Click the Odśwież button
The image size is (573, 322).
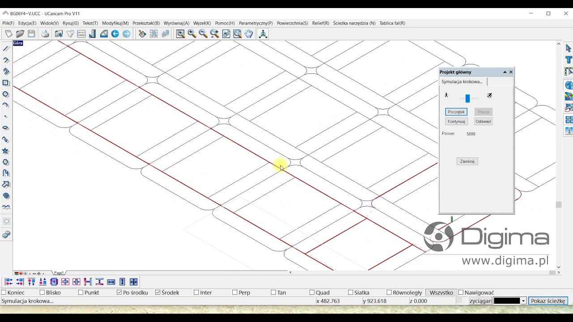(483, 121)
